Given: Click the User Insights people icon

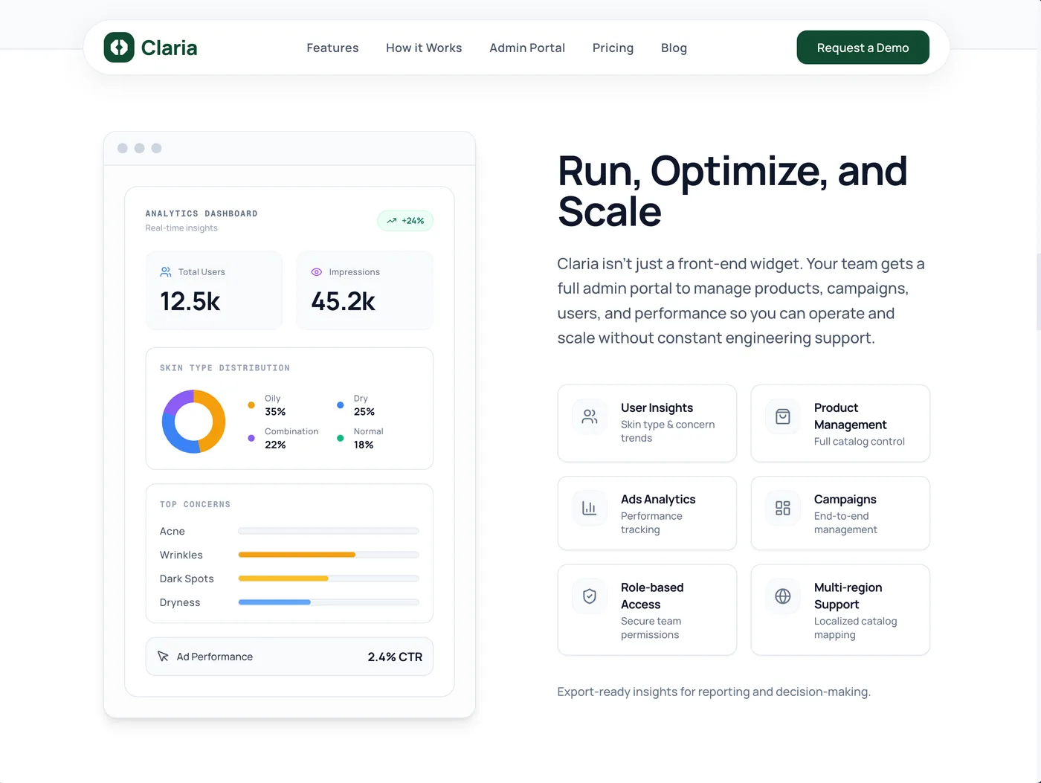Looking at the screenshot, I should tap(590, 416).
